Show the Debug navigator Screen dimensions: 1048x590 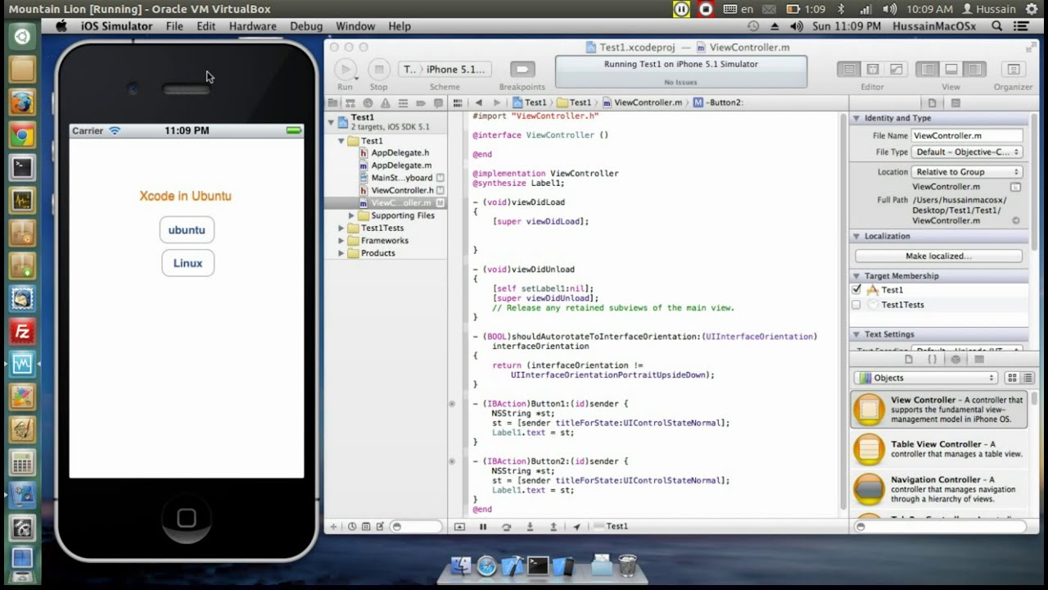403,103
